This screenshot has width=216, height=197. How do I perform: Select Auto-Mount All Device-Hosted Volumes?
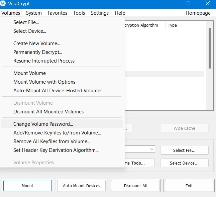62,91
